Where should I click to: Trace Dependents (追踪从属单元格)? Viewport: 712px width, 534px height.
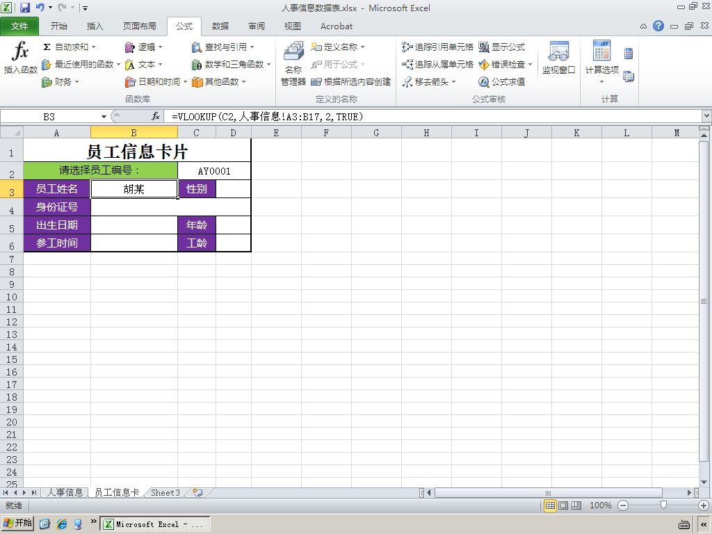click(437, 65)
